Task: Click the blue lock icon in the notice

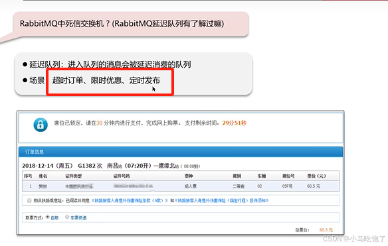Action: (41, 125)
